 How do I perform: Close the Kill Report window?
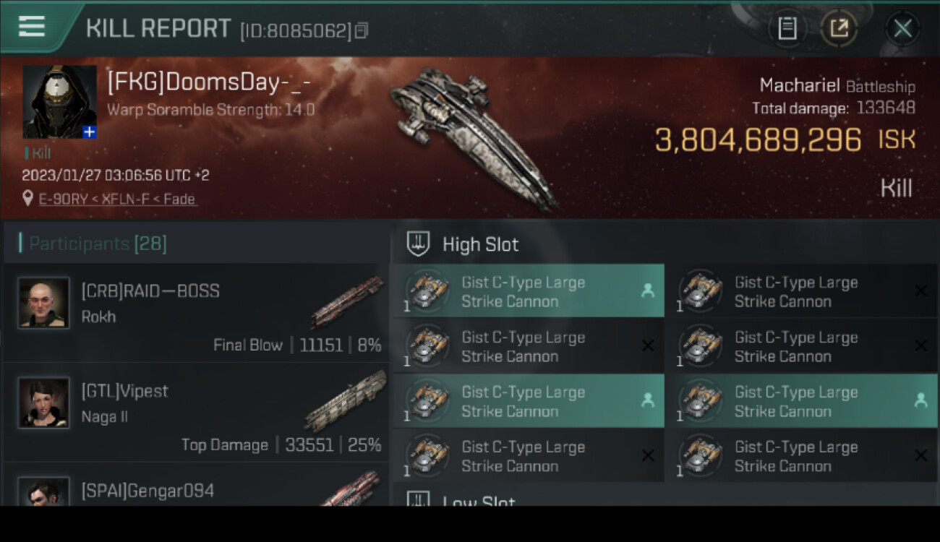(x=902, y=28)
